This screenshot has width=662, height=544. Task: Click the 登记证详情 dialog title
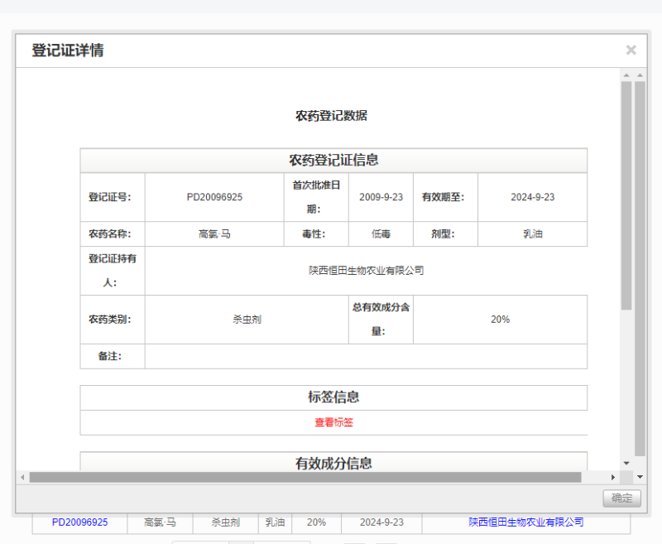click(x=68, y=51)
